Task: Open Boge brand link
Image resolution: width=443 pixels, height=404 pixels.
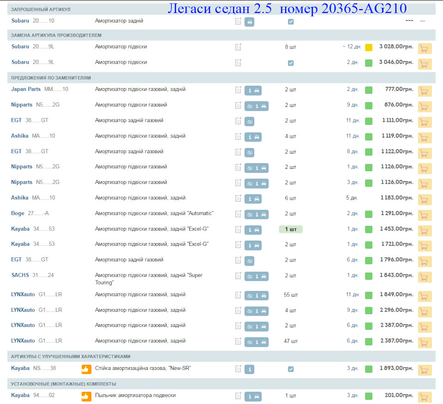Action: 18,213
